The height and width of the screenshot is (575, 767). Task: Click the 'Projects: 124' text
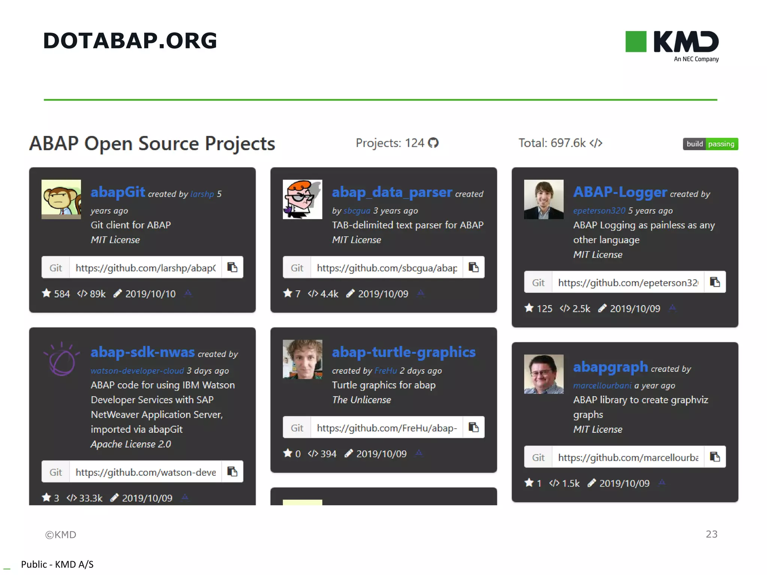(x=389, y=143)
